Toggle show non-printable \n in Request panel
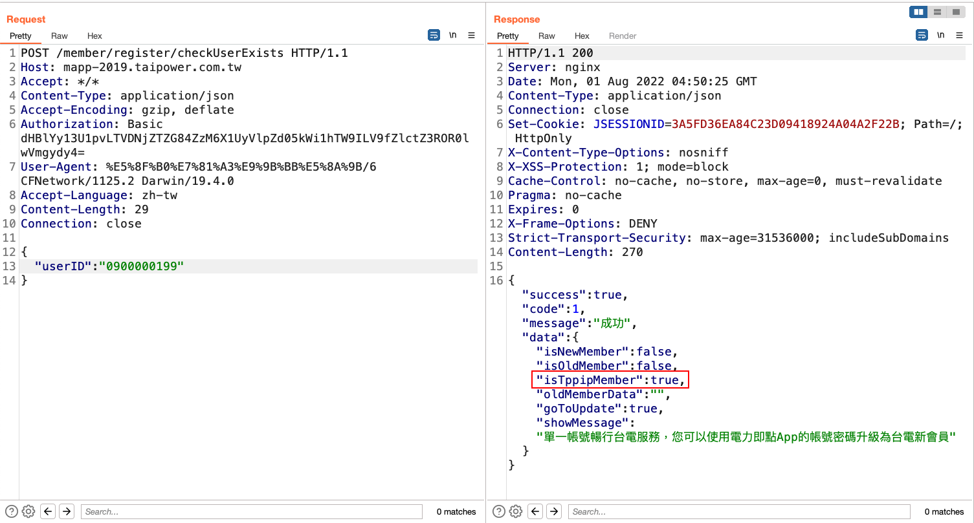This screenshot has width=974, height=523. pos(453,35)
